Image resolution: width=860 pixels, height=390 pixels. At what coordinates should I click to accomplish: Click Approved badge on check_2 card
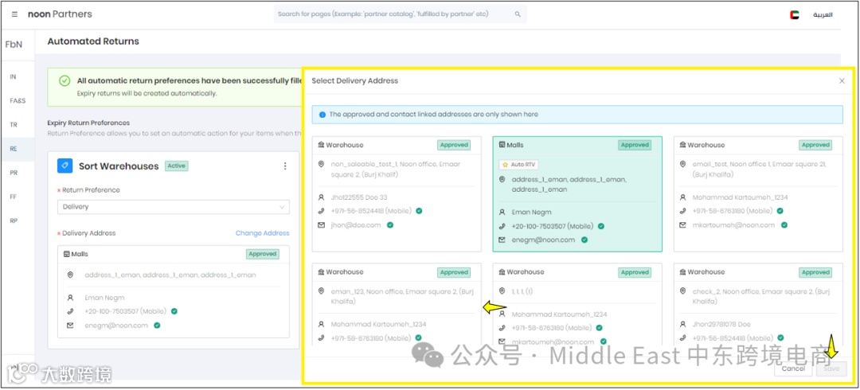(815, 272)
